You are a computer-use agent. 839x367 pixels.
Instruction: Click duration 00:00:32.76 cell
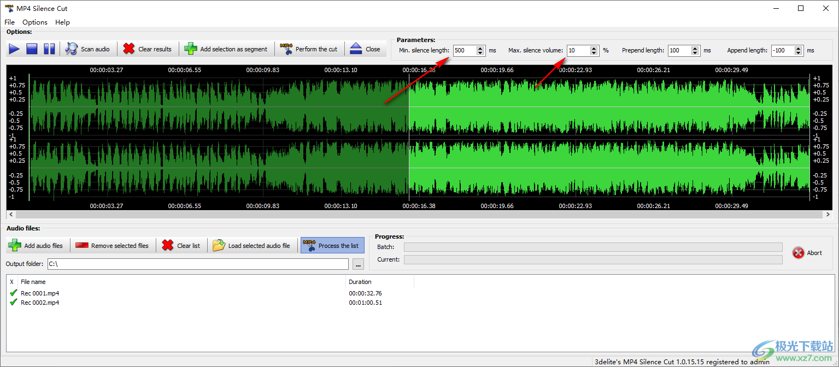click(365, 293)
